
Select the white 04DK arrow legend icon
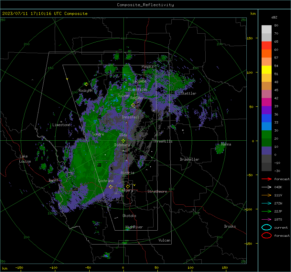point(266,187)
